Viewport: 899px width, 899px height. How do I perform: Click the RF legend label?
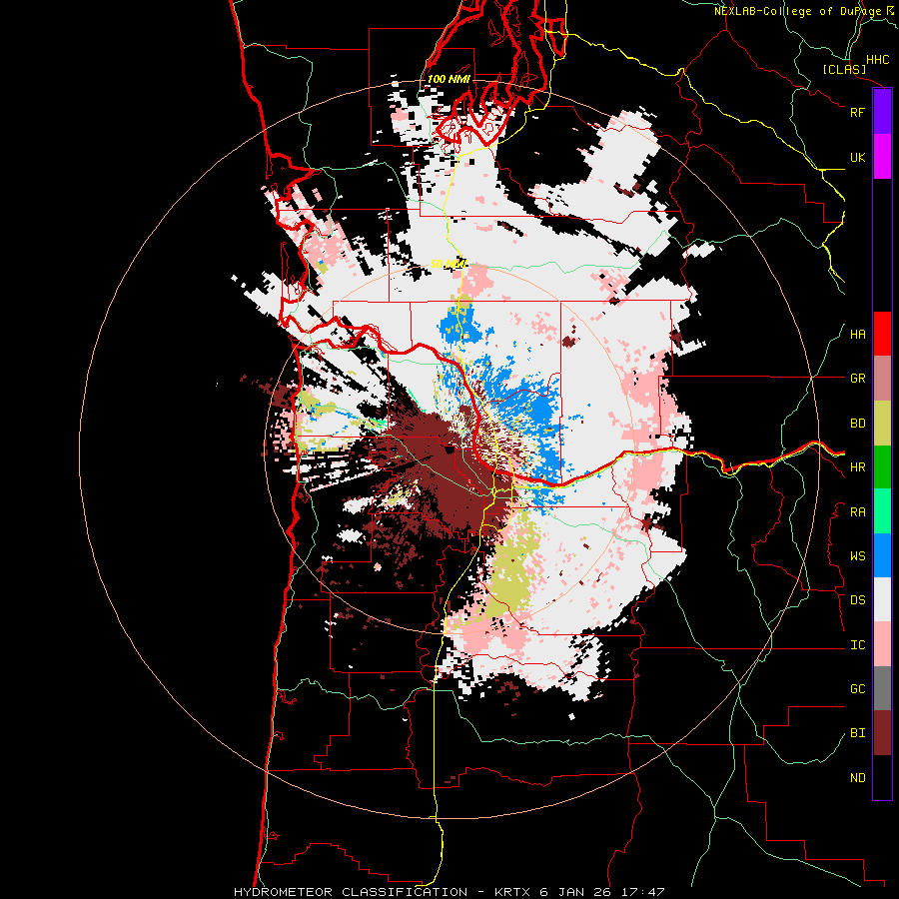(857, 112)
